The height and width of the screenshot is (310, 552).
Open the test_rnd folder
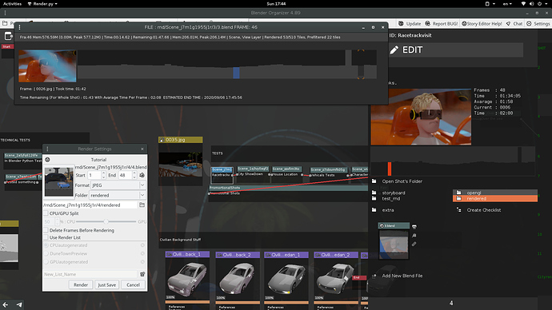click(x=390, y=199)
